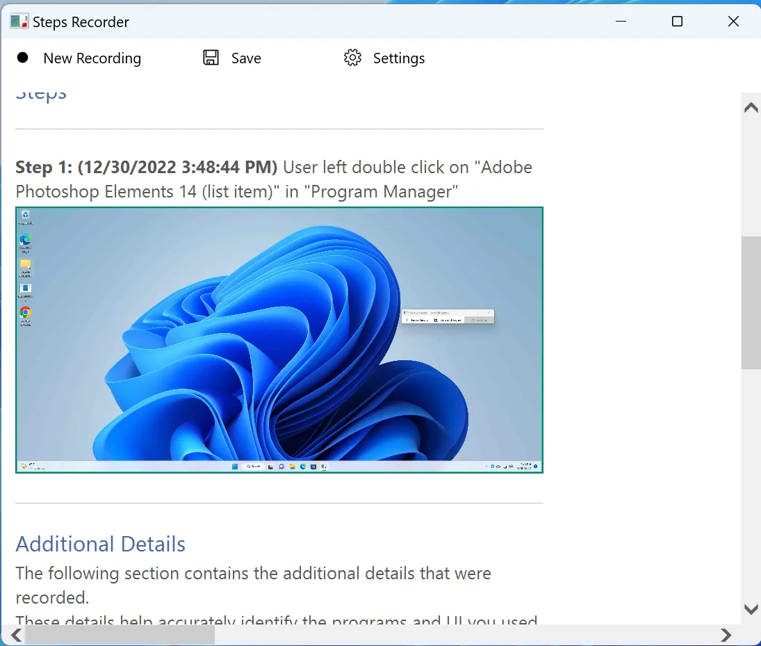Click the Edge icon on the captured taskbar
This screenshot has height=646, width=761.
pyautogui.click(x=302, y=467)
